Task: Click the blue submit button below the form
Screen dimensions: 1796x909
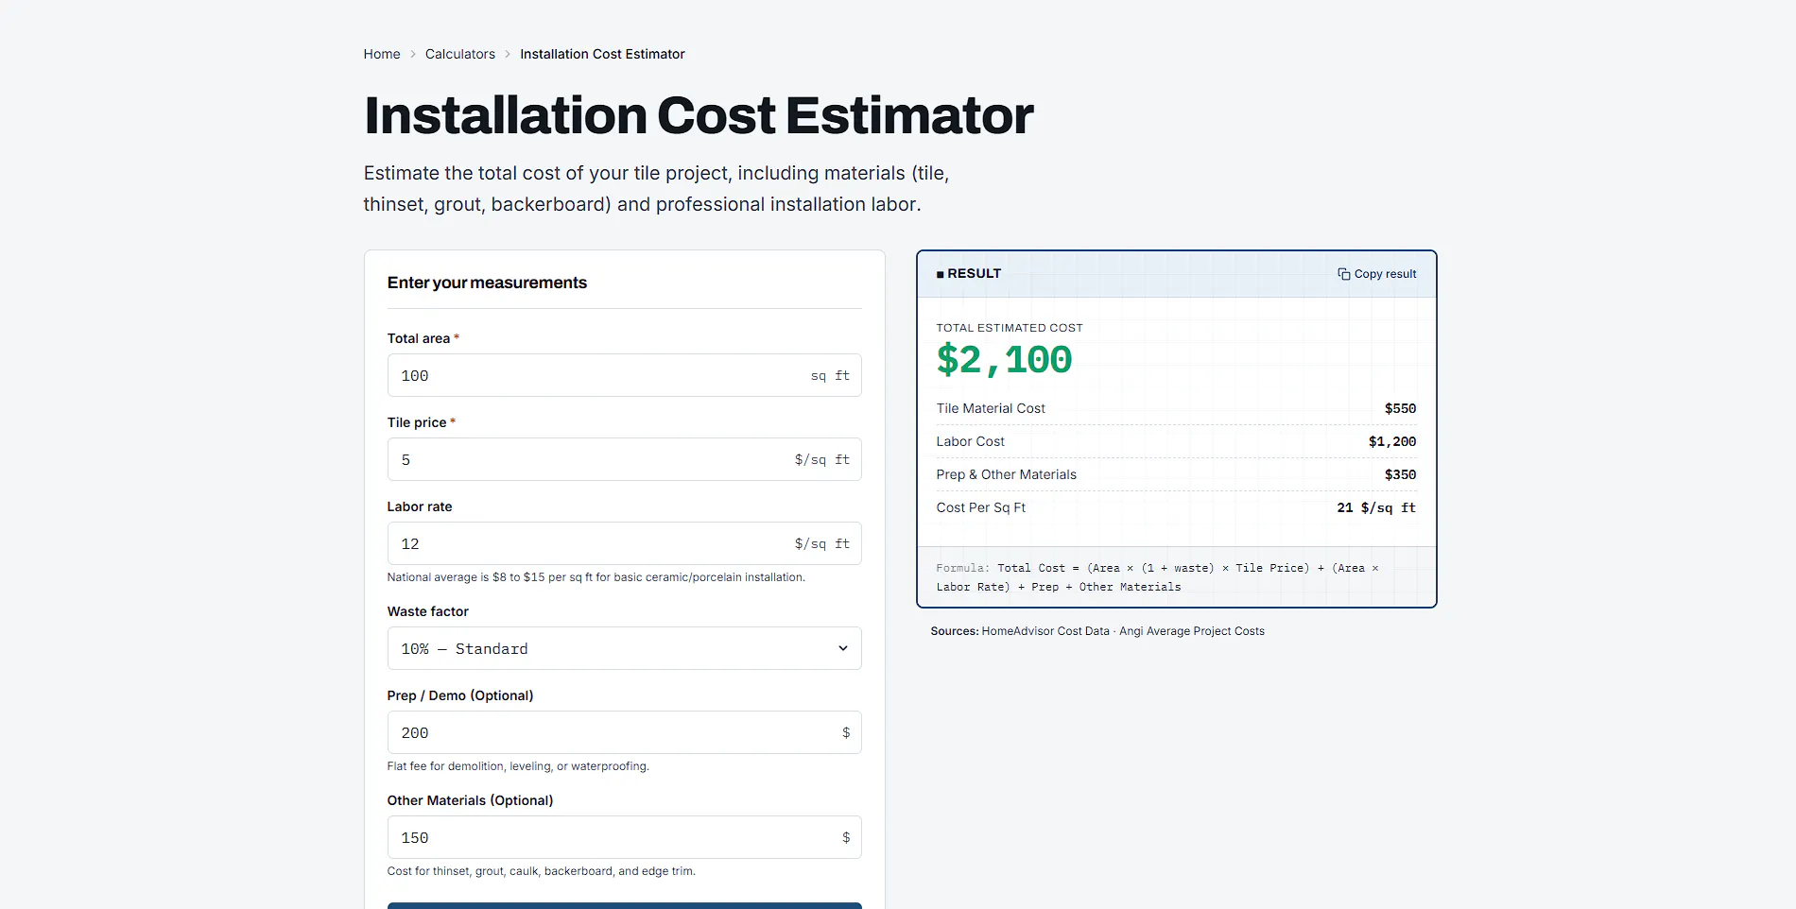Action: tap(624, 905)
